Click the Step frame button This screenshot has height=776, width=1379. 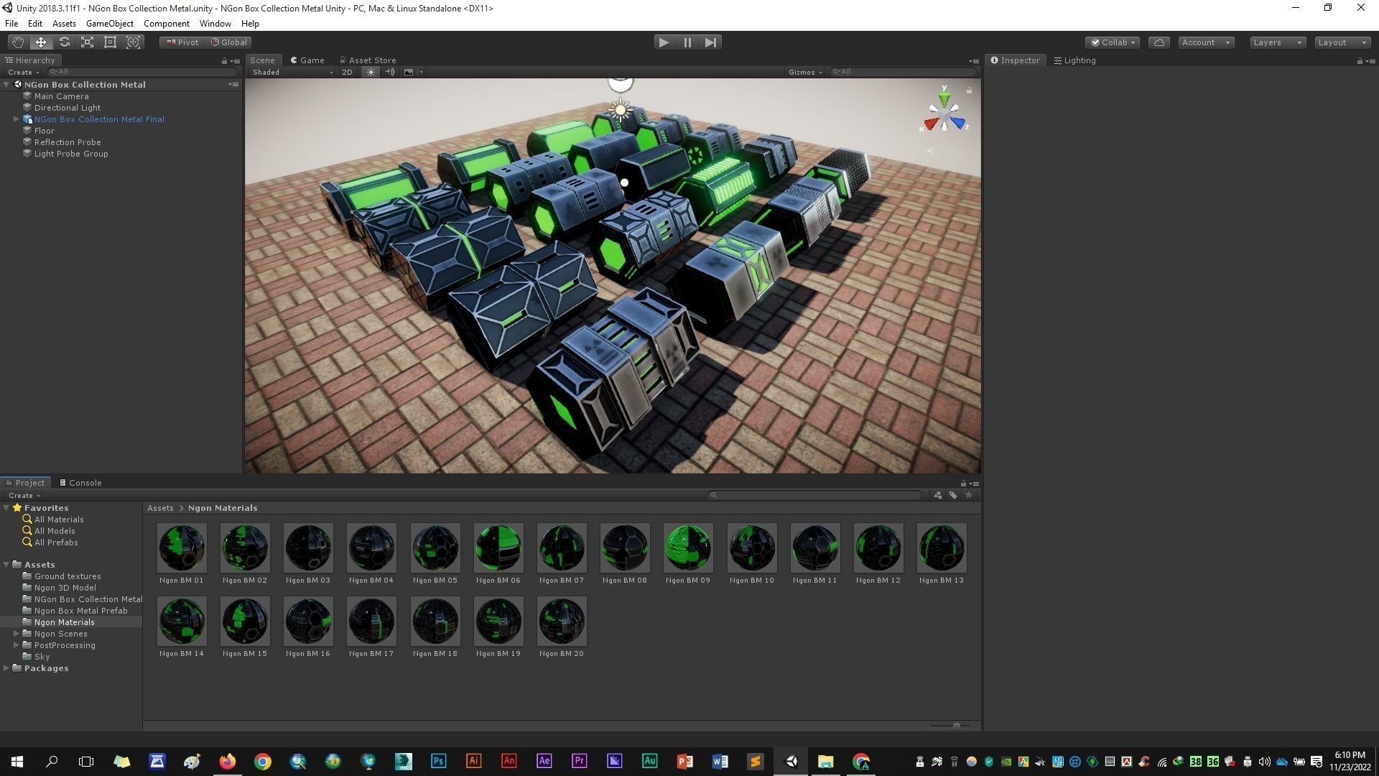click(710, 42)
